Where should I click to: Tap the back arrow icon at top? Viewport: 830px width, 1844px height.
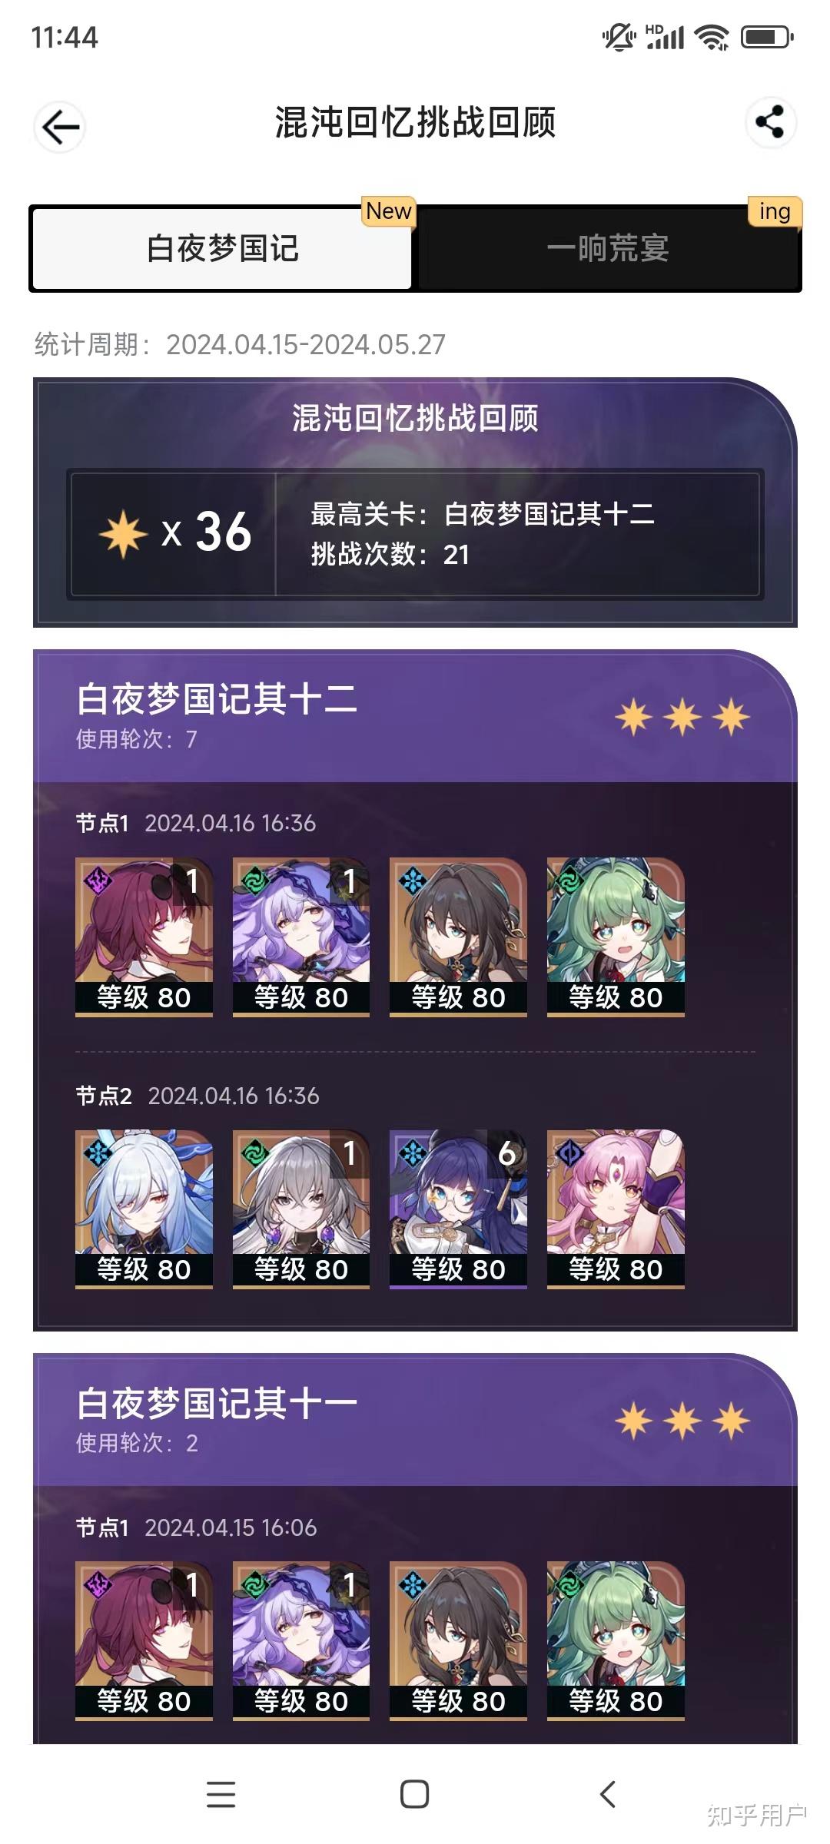60,127
